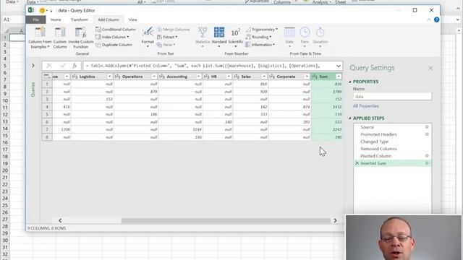This screenshot has width=463, height=260.
Task: Click the horizontal scrollbar left arrow
Action: tap(60, 220)
